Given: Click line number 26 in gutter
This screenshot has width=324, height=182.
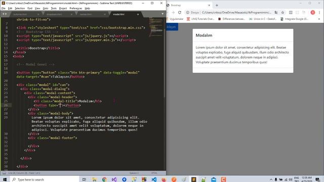Looking at the screenshot, I should point(6,105).
